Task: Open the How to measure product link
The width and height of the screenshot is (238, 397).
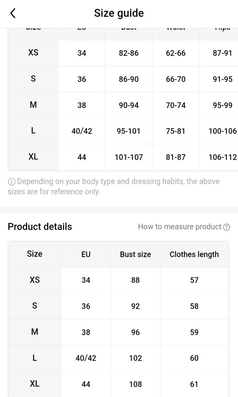Action: 179,227
